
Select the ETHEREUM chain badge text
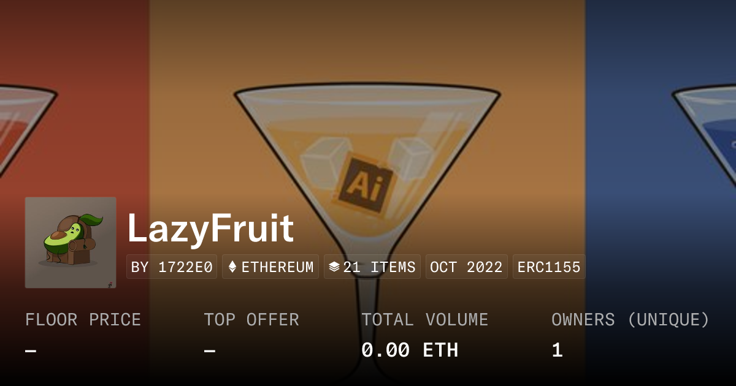coord(277,267)
